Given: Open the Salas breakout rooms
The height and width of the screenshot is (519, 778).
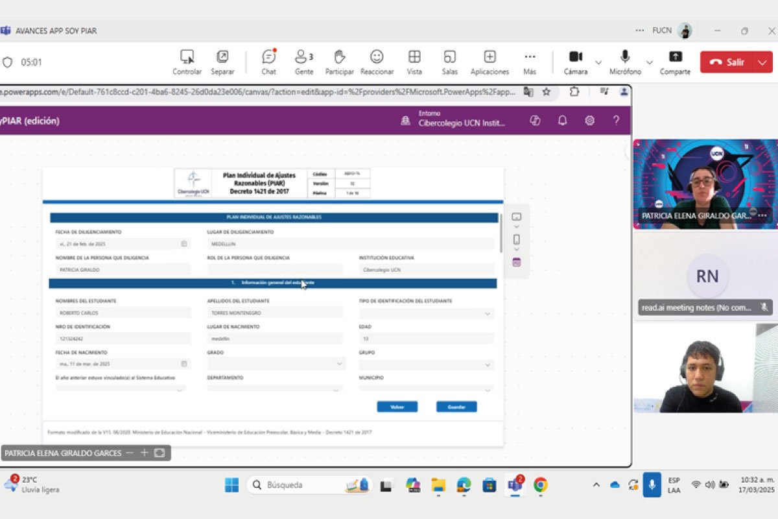Looking at the screenshot, I should pyautogui.click(x=449, y=62).
